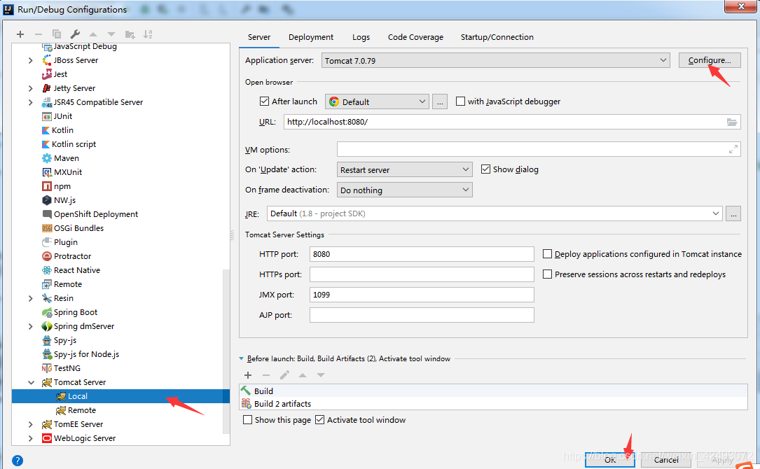Open Edit Defaults wrench icon
Screen dimensions: 760x469
[75, 34]
